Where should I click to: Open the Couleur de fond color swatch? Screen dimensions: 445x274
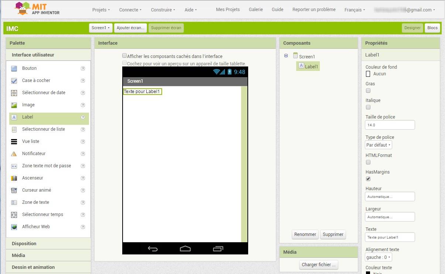pos(368,74)
